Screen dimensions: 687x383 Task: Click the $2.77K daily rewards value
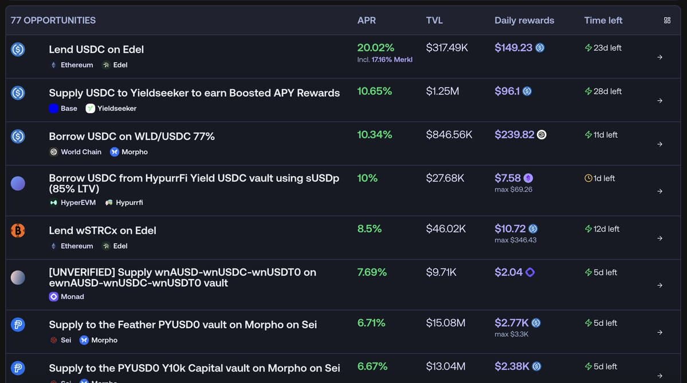tap(511, 322)
